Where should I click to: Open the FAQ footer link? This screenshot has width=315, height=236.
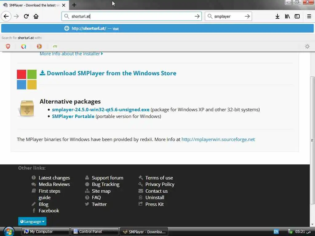tap(96, 198)
